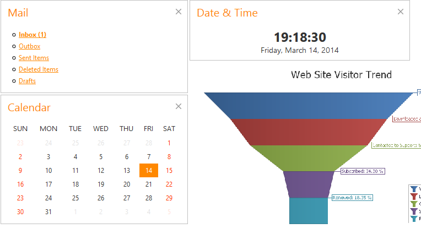Open the Inbox (1) link
The image size is (421, 234).
click(x=32, y=35)
